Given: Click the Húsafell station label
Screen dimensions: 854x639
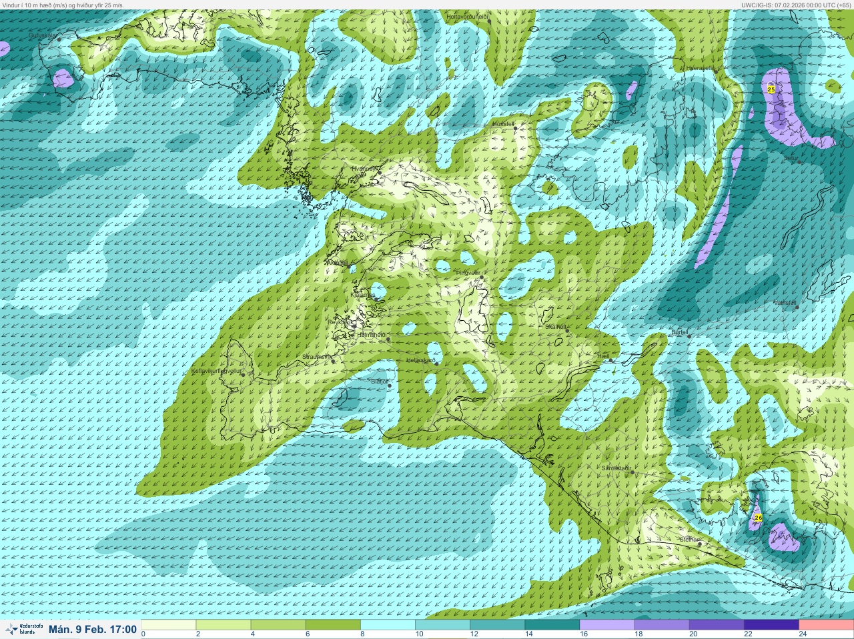Looking at the screenshot, I should (x=502, y=124).
